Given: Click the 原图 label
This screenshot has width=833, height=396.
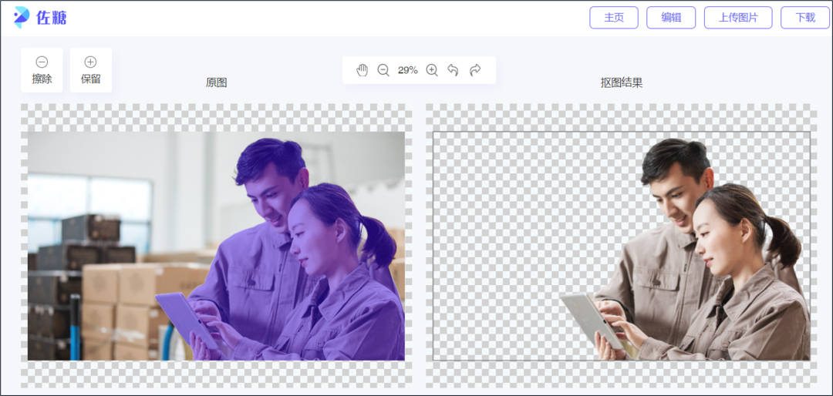Looking at the screenshot, I should coord(216,82).
